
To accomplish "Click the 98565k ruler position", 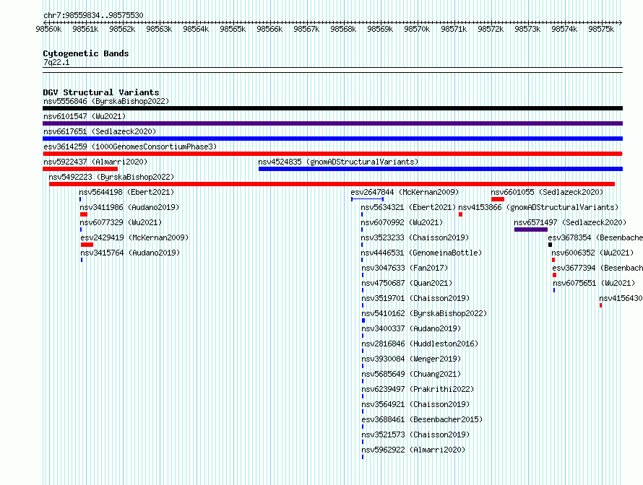I will [x=233, y=29].
